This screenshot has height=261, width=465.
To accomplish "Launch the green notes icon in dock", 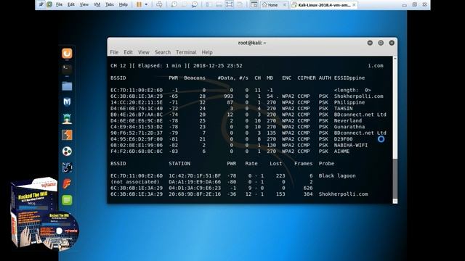I will coord(67,200).
